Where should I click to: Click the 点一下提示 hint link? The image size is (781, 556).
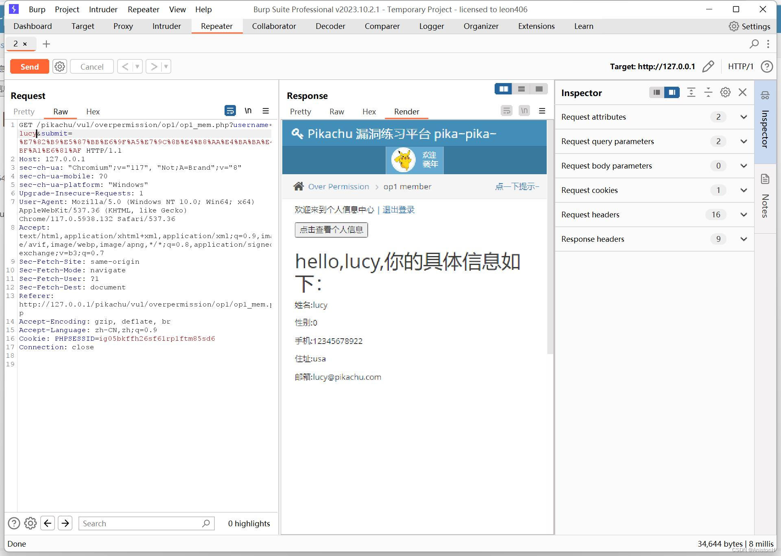517,186
